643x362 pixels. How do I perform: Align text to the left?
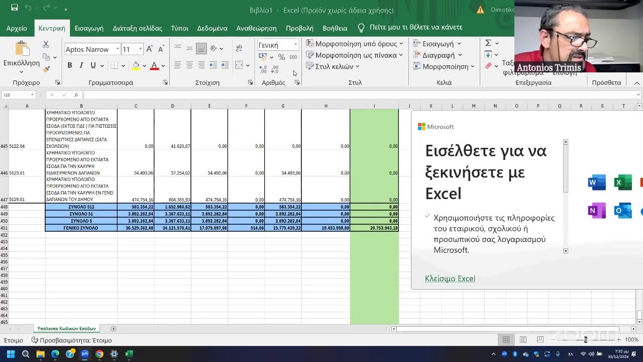[178, 65]
